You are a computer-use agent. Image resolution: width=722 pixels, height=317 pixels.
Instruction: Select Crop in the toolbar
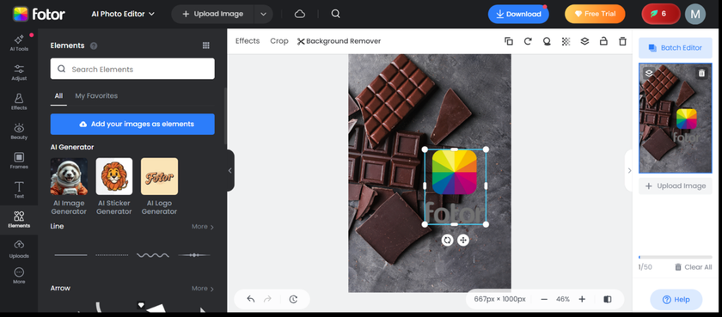279,41
